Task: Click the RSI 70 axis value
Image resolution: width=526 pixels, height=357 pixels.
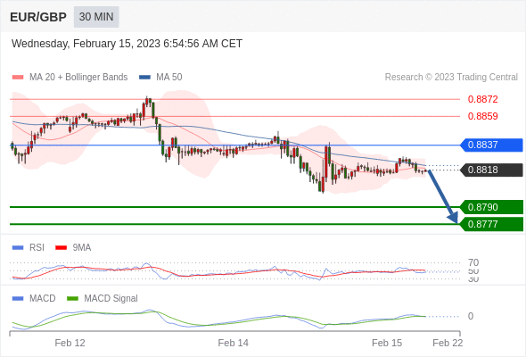Action: coord(473,262)
